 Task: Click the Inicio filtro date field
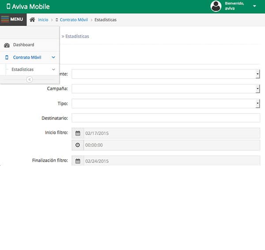171,133
